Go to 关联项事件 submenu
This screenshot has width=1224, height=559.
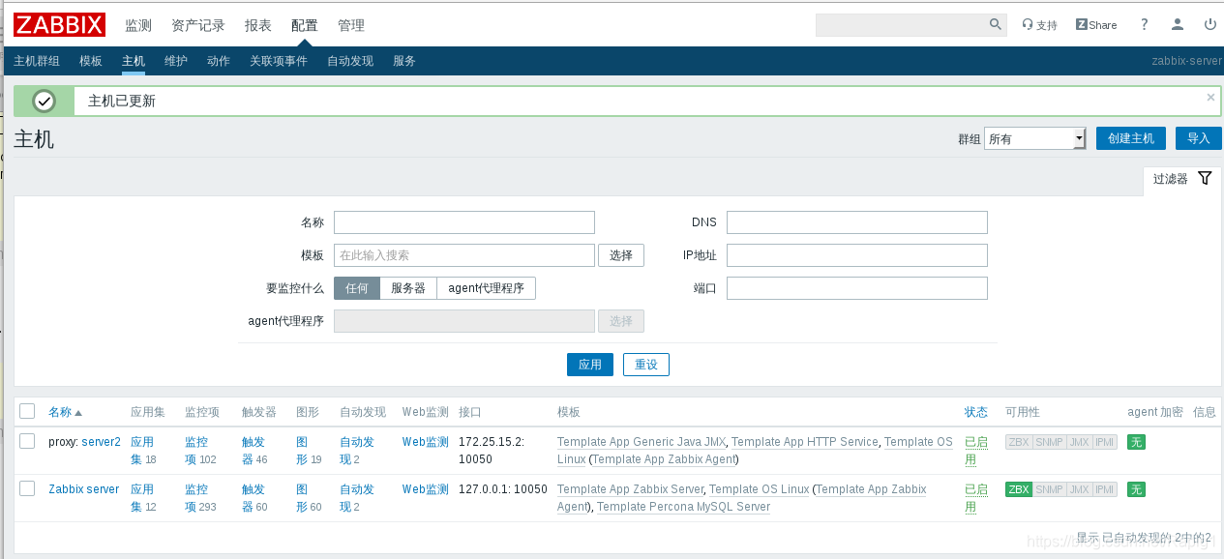click(x=279, y=61)
